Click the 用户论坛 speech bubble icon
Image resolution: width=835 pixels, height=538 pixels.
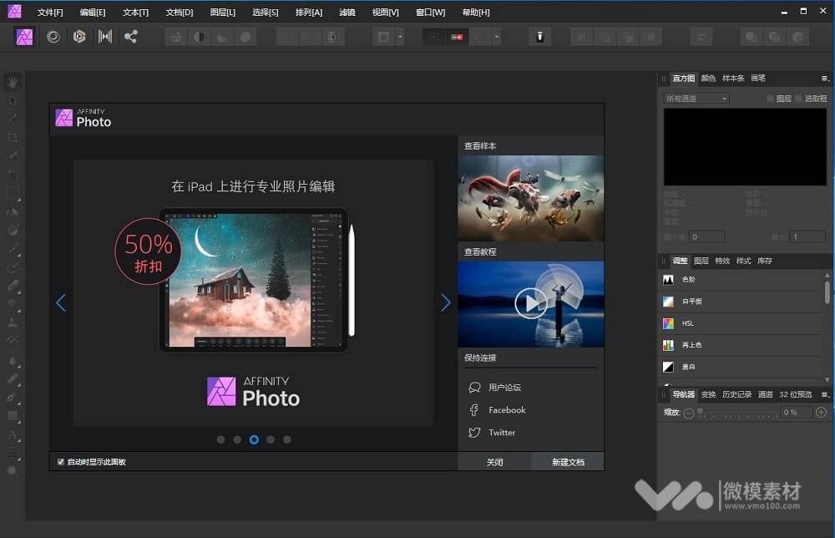[x=474, y=388]
